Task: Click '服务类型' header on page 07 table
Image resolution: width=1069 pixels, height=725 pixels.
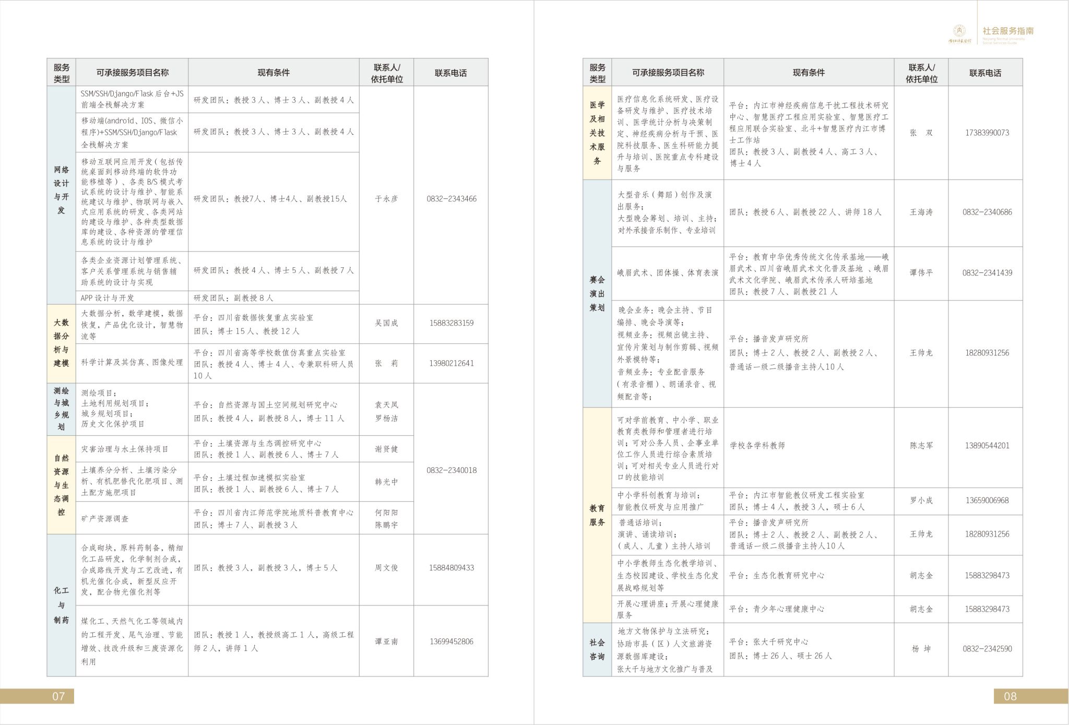Action: coord(62,73)
